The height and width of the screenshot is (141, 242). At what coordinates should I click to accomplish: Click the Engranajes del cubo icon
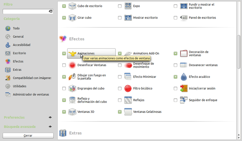pos(73,88)
